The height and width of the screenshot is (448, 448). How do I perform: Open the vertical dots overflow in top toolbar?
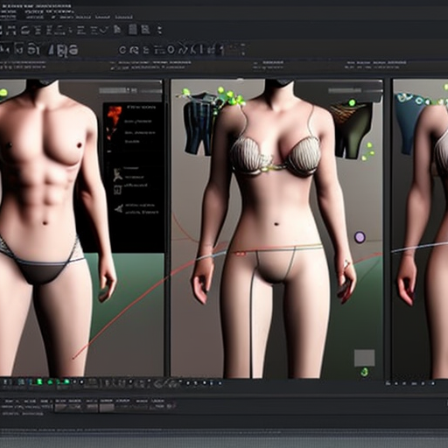click(159, 30)
